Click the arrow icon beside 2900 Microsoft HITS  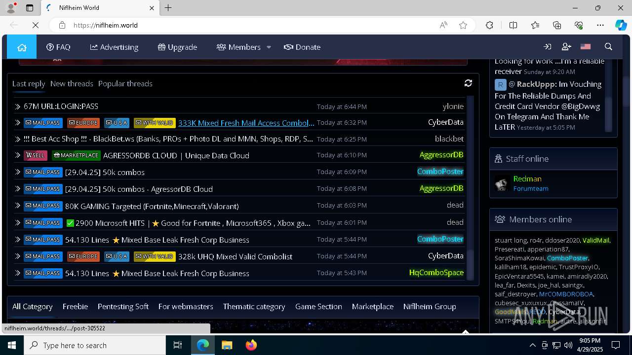tap(18, 223)
